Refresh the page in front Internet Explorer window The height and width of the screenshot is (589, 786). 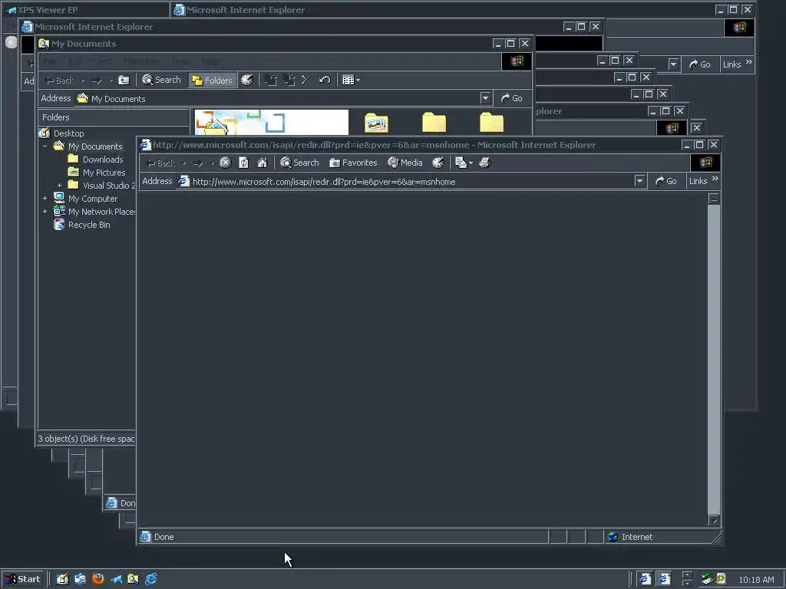(243, 163)
